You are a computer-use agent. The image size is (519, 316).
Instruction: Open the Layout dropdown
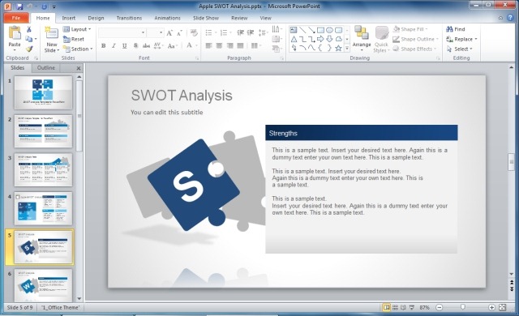pyautogui.click(x=77, y=29)
